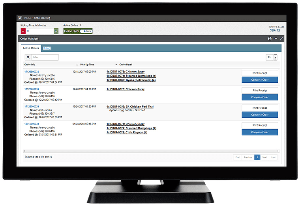
Task: Print the Order Manager panel via printer icon
Action: [x=270, y=39]
